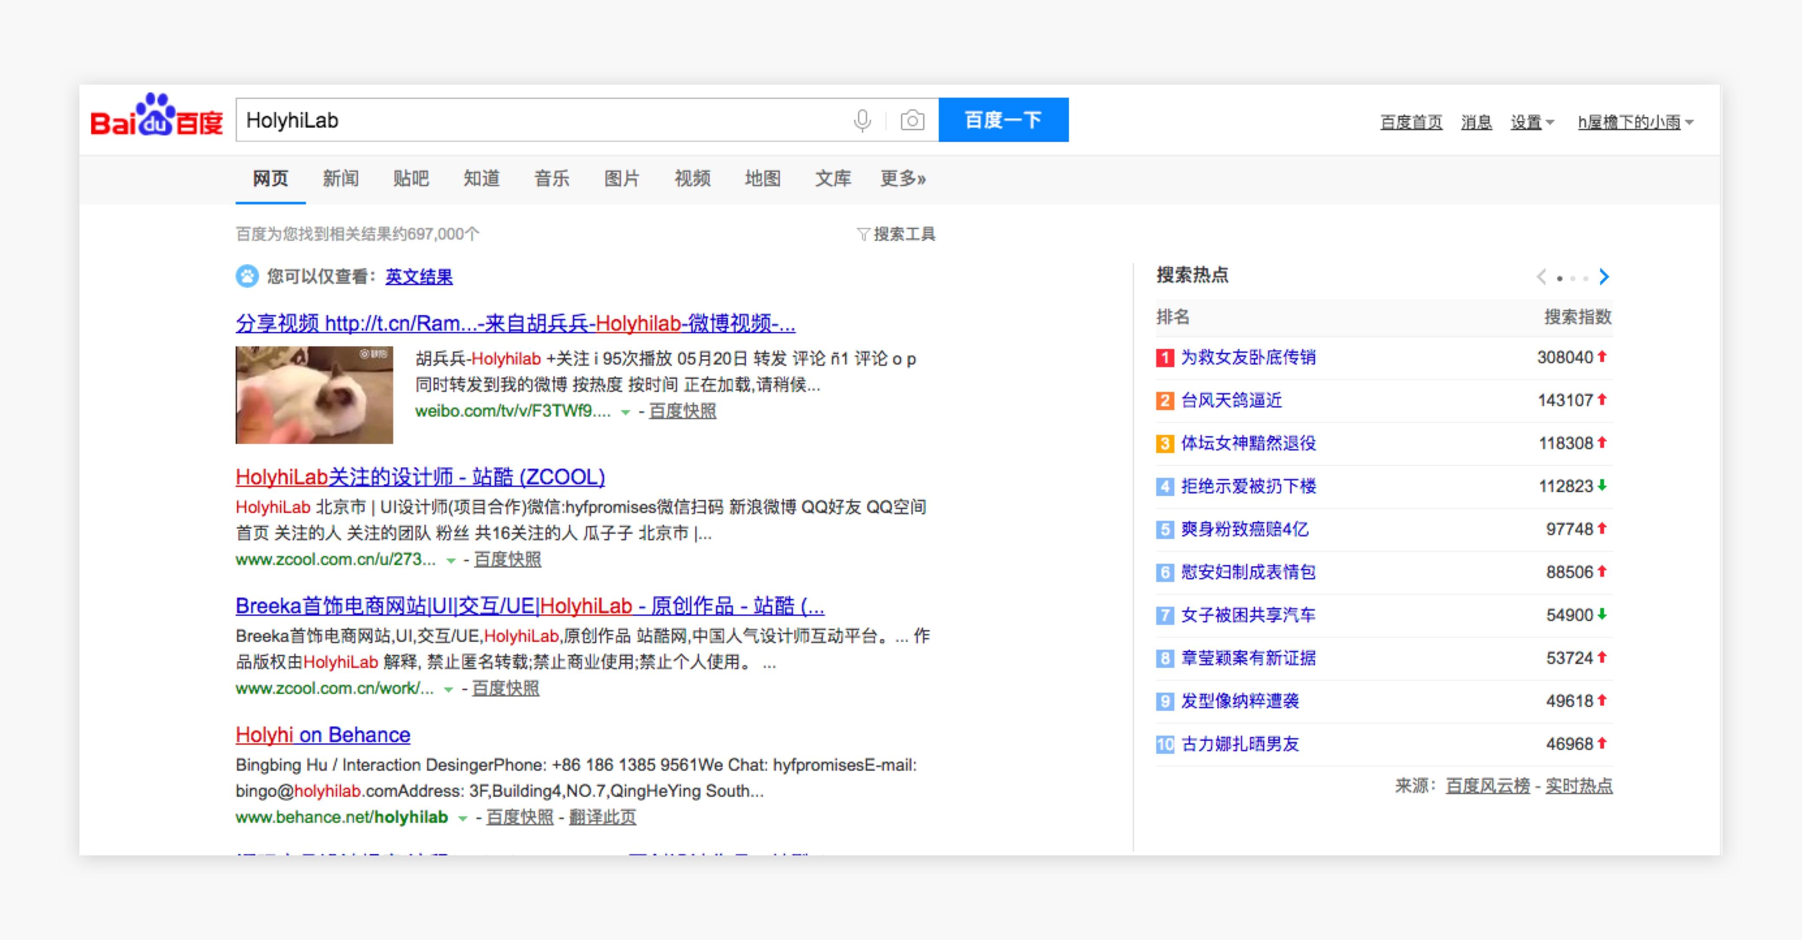Viewport: 1802px width, 940px height.
Task: Click the weibo.com/tv/v/F3TWf9 URL text
Action: click(x=513, y=411)
